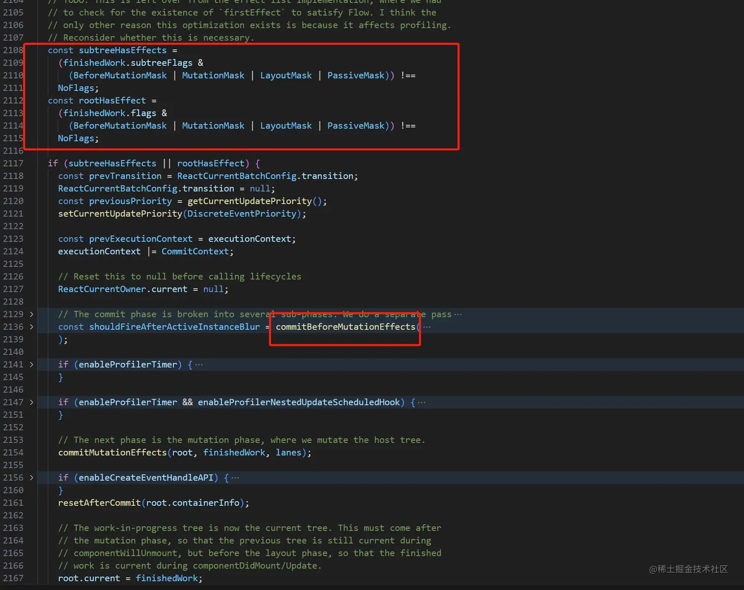Screen dimensions: 744x590
Task: Place cursor on subtreeFlags
Action: pyautogui.click(x=161, y=63)
